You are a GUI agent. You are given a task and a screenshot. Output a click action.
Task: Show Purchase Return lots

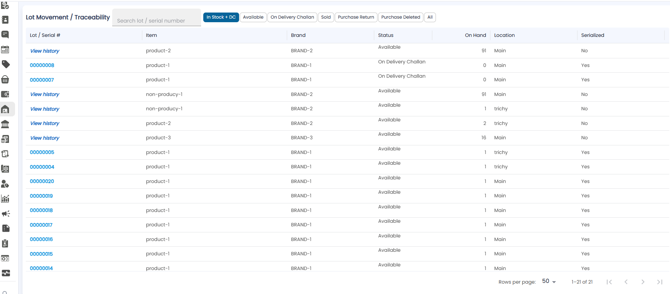tap(356, 17)
